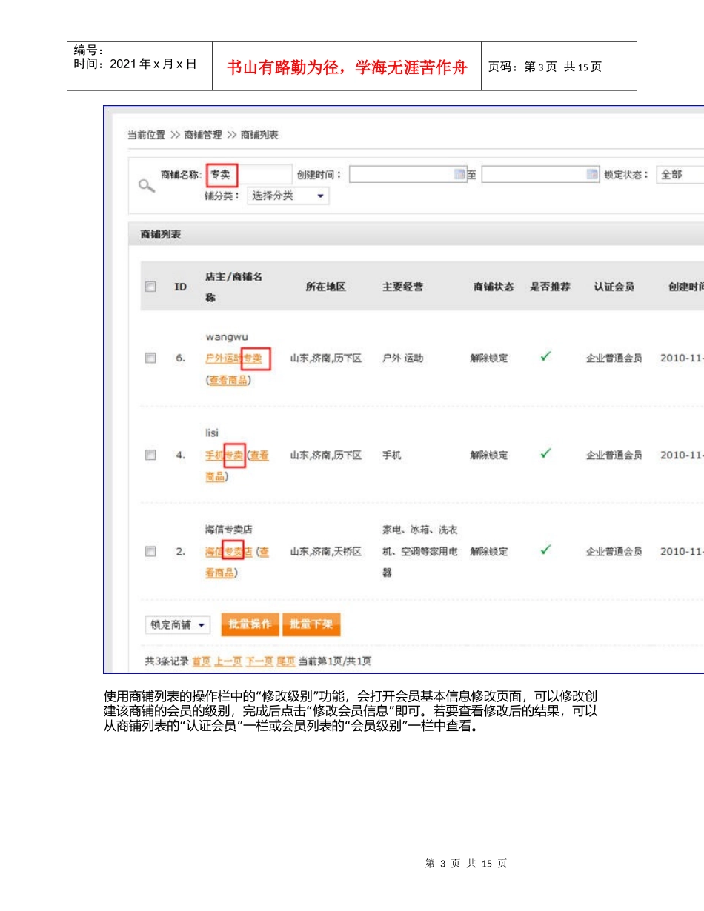Click 企业普通会员 in row 2
This screenshot has height=911, width=704.
pos(614,552)
